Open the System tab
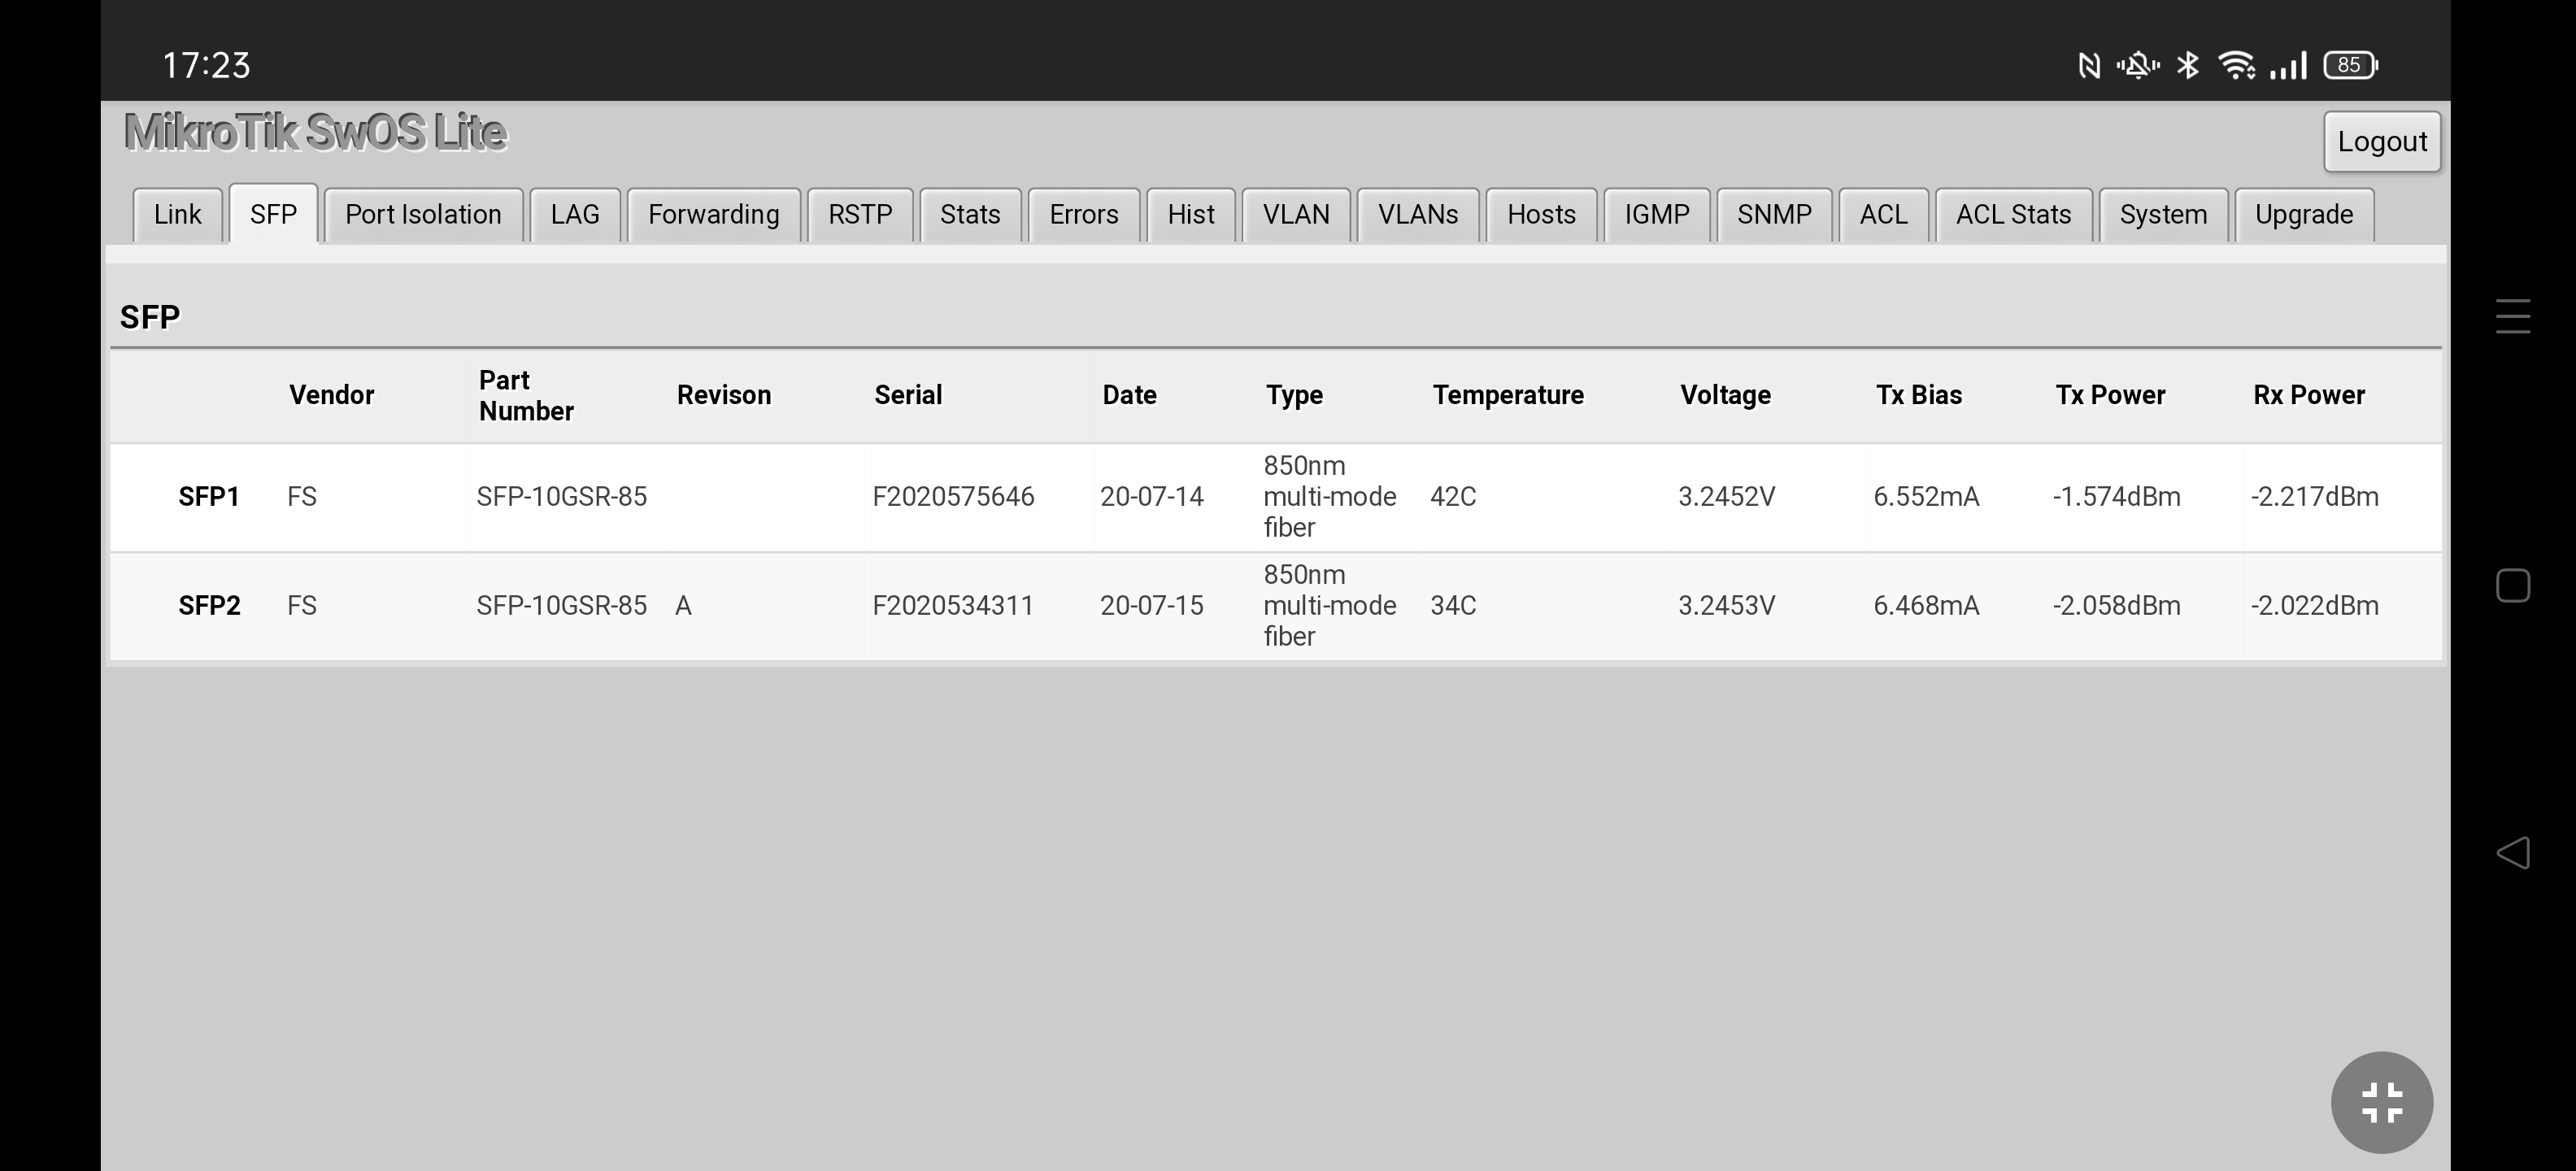 [x=2163, y=215]
